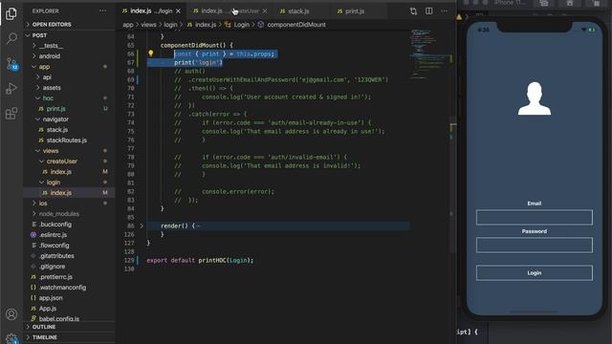Collapse the hoc folder
The height and width of the screenshot is (344, 612).
click(48, 98)
